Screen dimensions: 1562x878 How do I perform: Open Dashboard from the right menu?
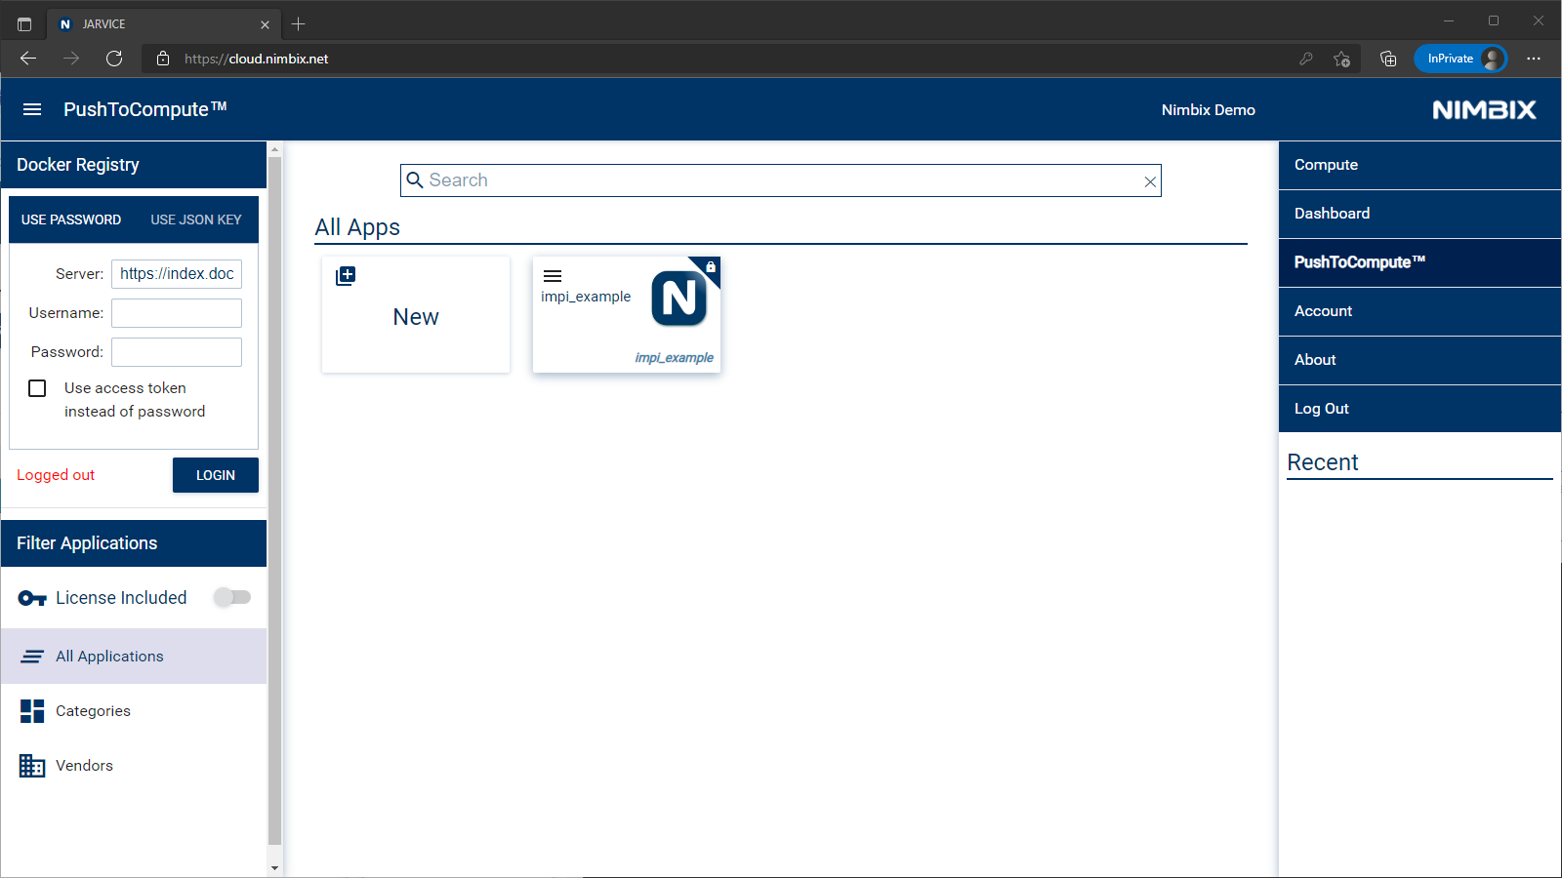point(1419,214)
